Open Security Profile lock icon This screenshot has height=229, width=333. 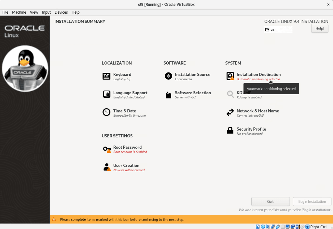point(230,130)
